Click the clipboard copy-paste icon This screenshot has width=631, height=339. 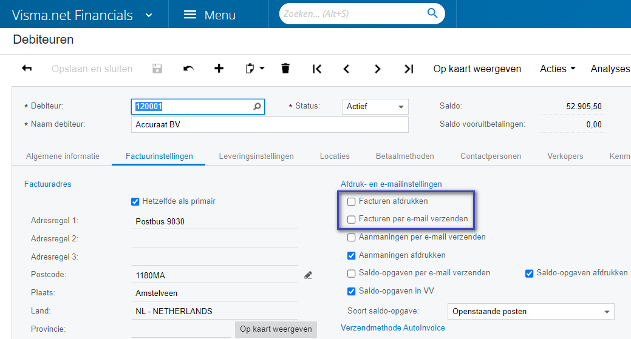250,69
